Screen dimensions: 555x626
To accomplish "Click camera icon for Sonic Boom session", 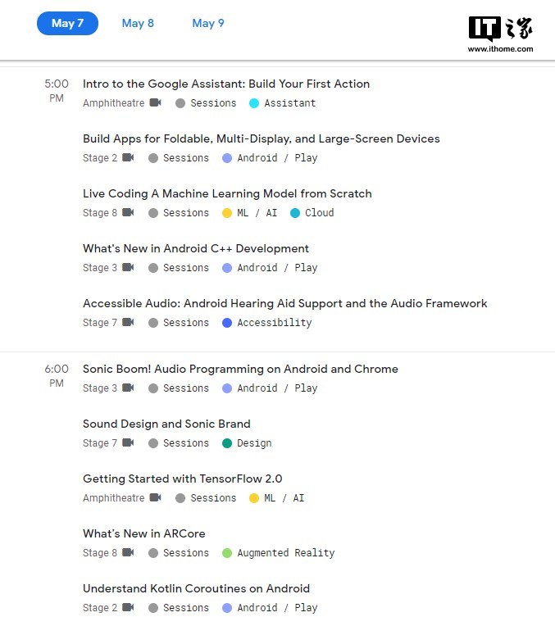I will [x=128, y=388].
